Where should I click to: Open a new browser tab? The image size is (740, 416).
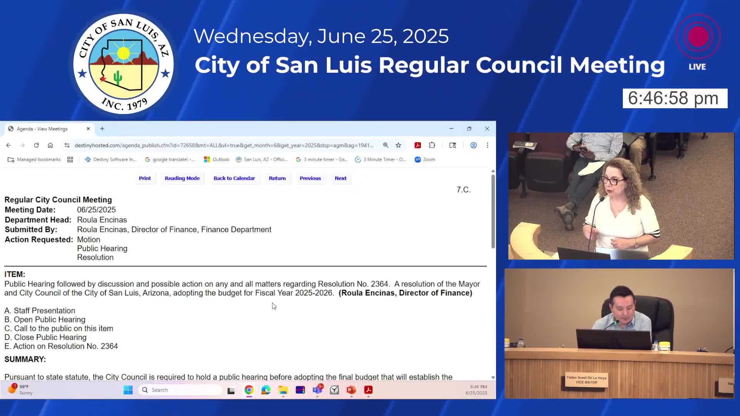click(102, 129)
